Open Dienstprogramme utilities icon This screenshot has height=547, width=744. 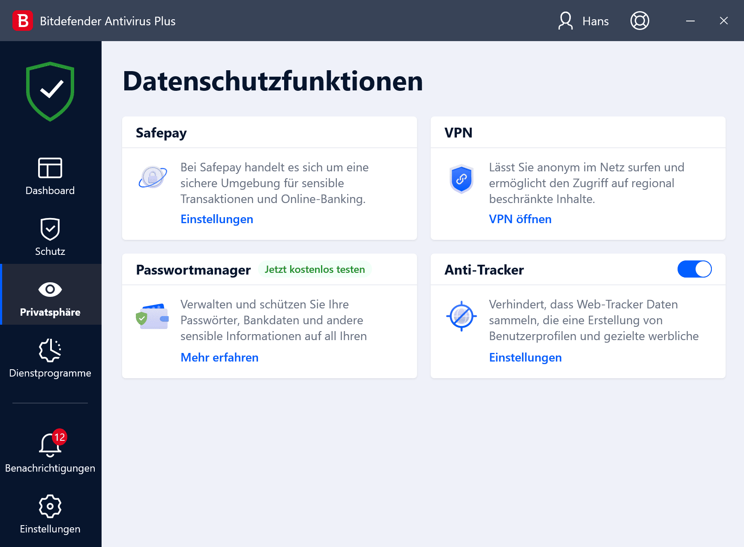click(50, 350)
